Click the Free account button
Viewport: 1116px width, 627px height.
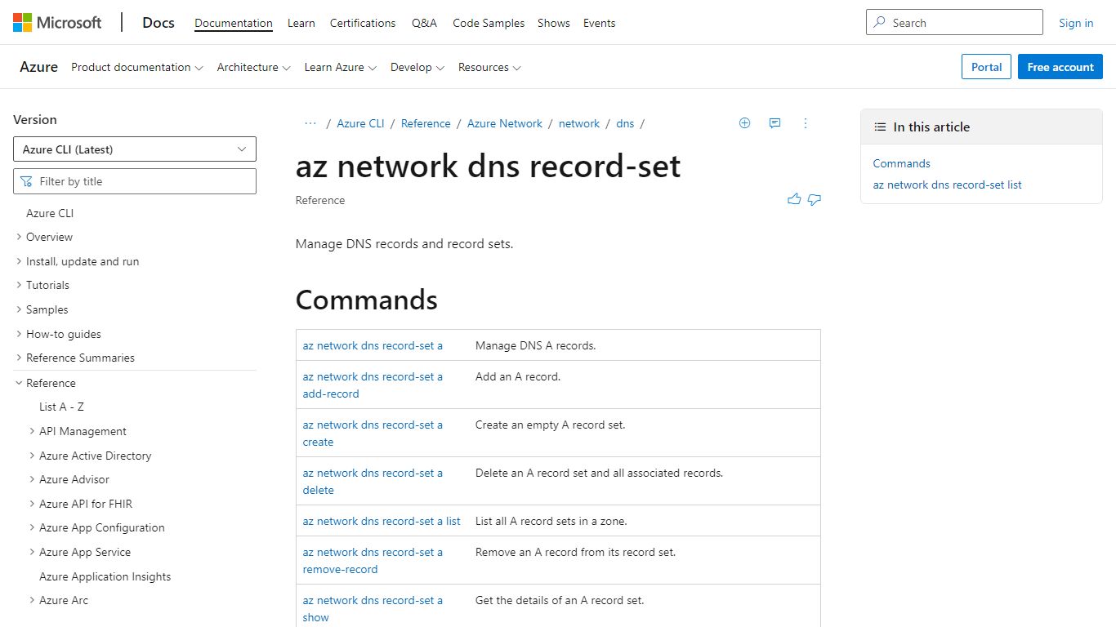[x=1060, y=67]
